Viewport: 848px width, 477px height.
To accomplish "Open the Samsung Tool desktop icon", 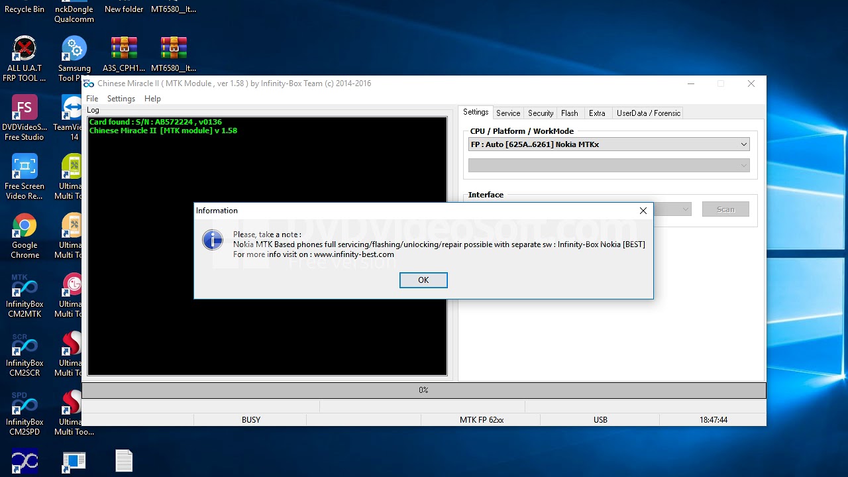I will coord(74,60).
